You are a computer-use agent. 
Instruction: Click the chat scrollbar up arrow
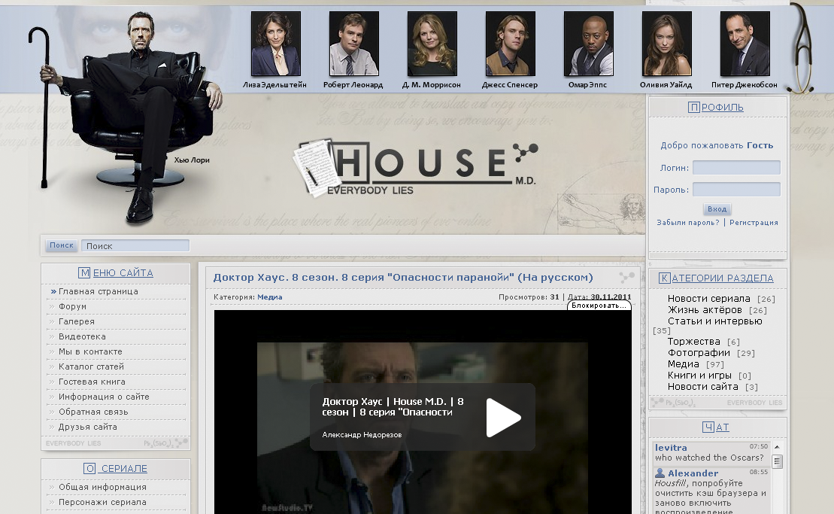click(x=777, y=447)
